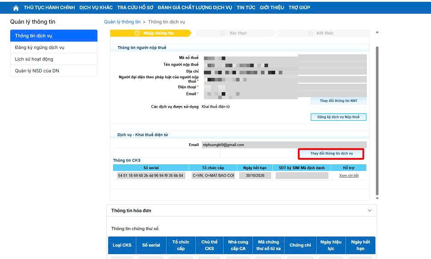Open the DỊCH VỤ KHÁC menu
The image size is (431, 259).
[96, 8]
